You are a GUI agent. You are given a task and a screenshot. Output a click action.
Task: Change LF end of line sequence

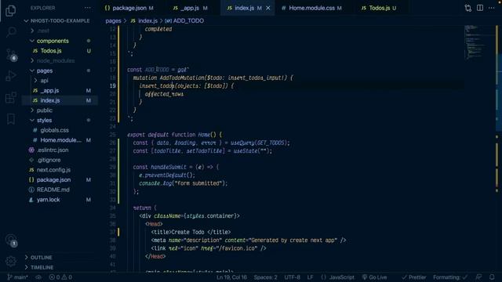click(x=311, y=277)
